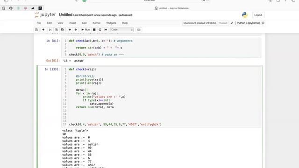Run the selected cell

click(85, 30)
